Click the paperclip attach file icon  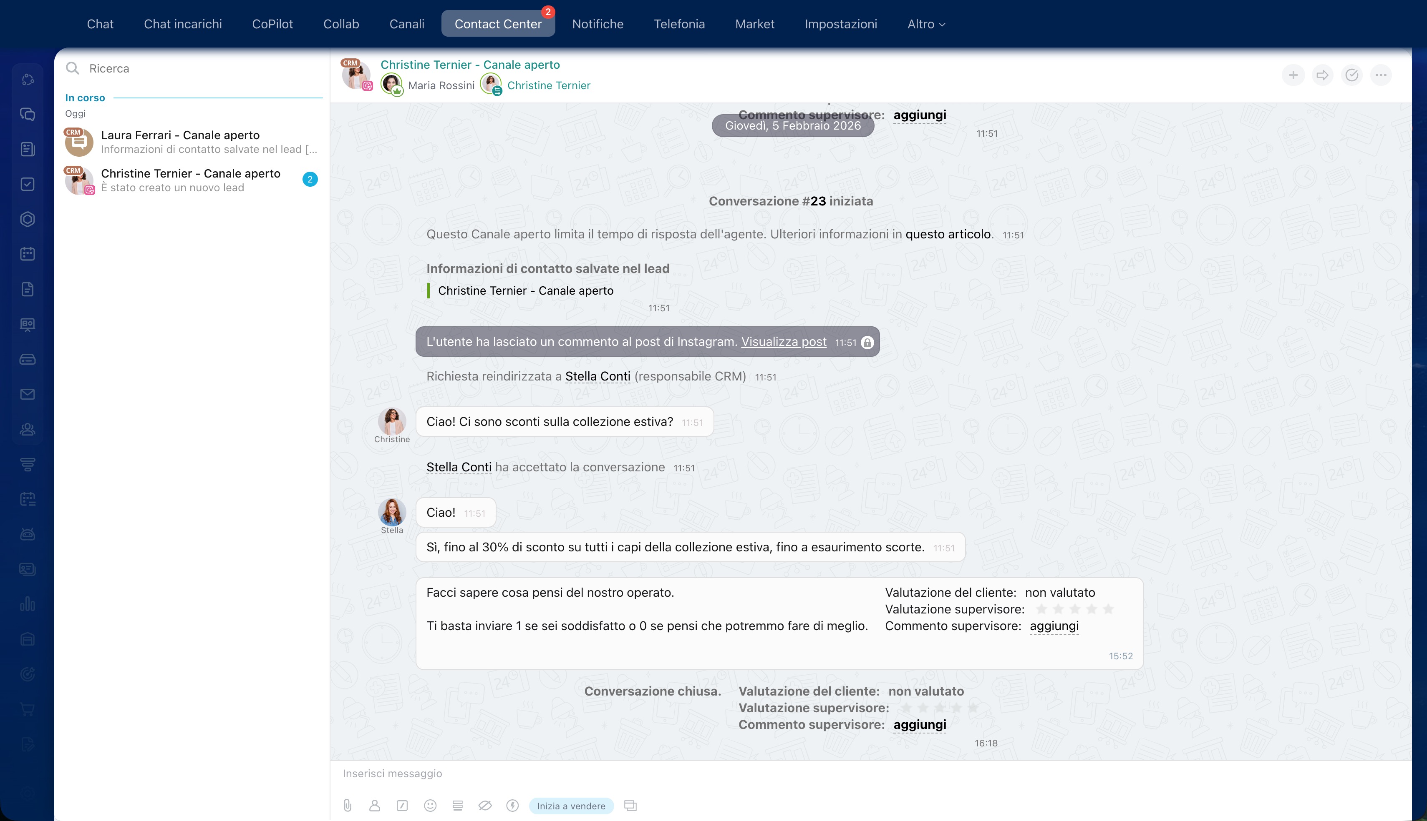click(x=348, y=806)
